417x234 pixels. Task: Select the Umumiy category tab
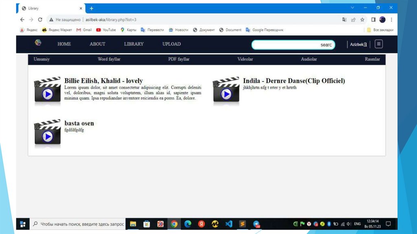click(42, 59)
